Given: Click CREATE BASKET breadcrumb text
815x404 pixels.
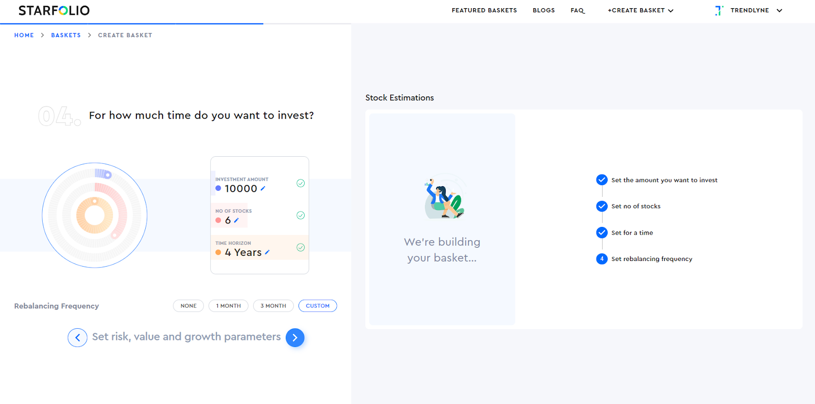Looking at the screenshot, I should (x=125, y=35).
